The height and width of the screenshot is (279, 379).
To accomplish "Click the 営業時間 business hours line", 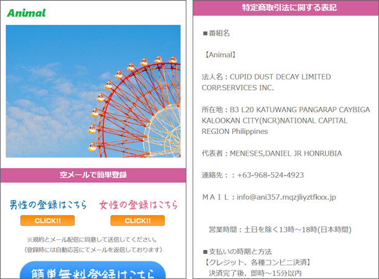I will tap(280, 229).
